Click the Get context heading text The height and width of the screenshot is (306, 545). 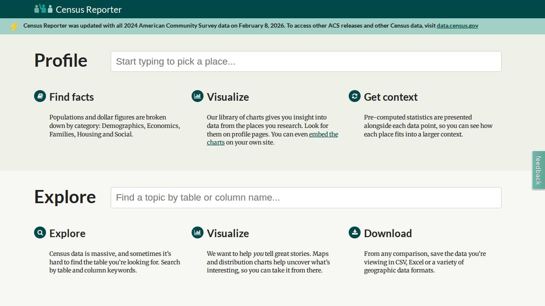click(390, 97)
